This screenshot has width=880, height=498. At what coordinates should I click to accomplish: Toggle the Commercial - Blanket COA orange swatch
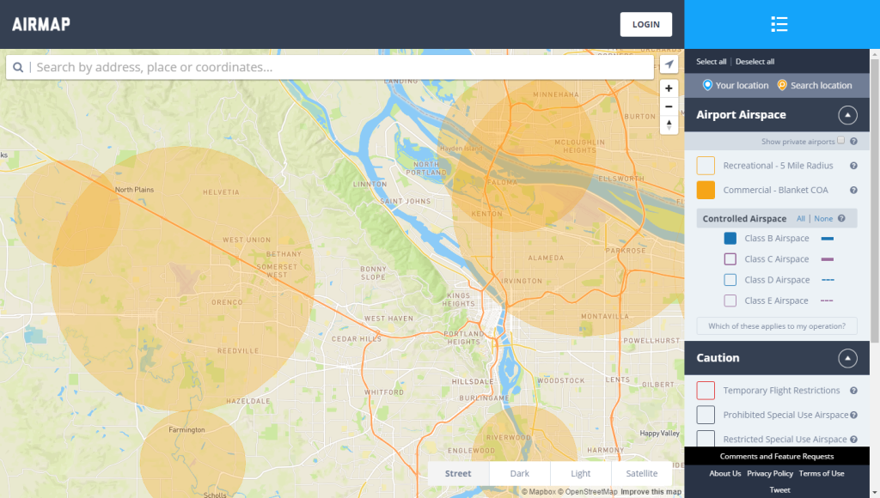(x=706, y=191)
